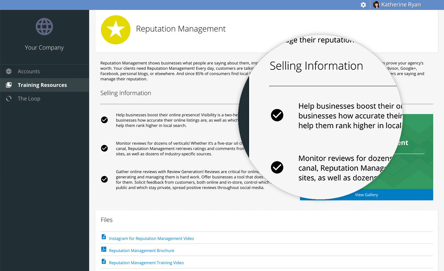Click the checkmark beside the online presence bullet
444x271 pixels.
tap(104, 120)
